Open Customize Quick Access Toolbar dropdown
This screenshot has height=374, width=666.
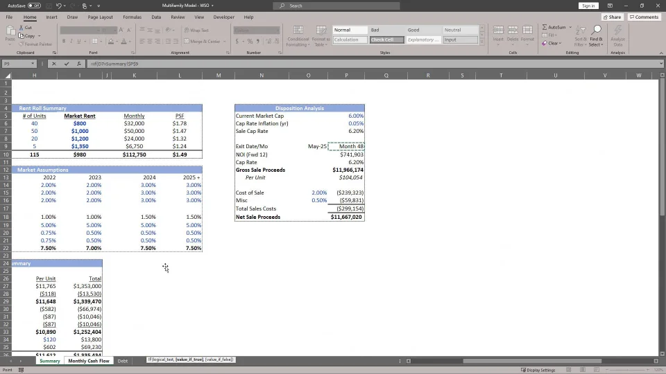99,6
